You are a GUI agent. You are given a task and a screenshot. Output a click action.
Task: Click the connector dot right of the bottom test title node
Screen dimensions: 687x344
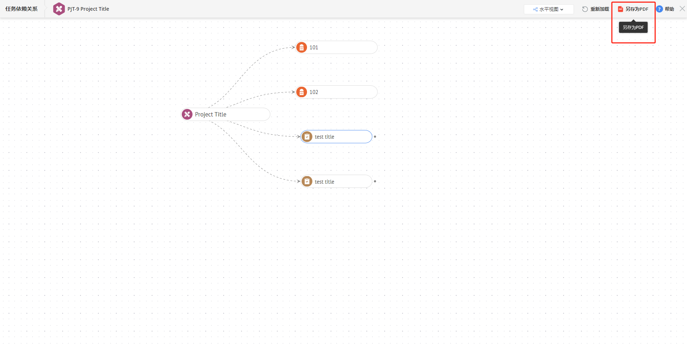(x=375, y=181)
